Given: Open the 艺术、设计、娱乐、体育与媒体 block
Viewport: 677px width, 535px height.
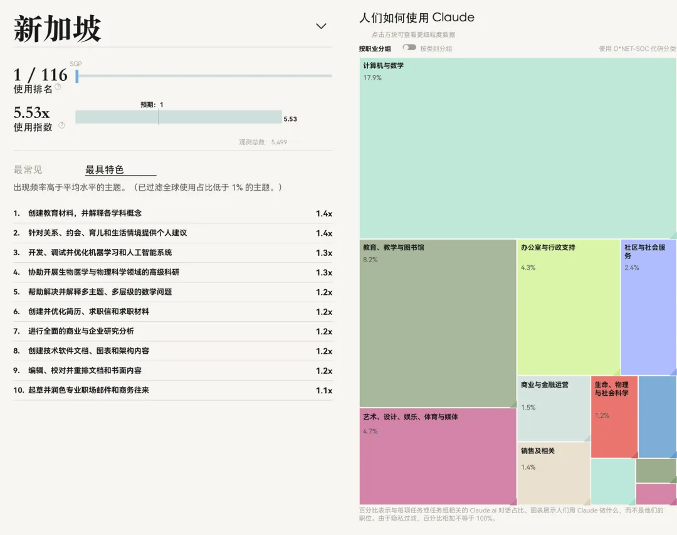Looking at the screenshot, I should [x=438, y=457].
